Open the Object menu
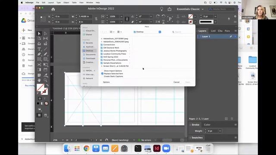Screen dimensions: 276x155 pos(66,3)
